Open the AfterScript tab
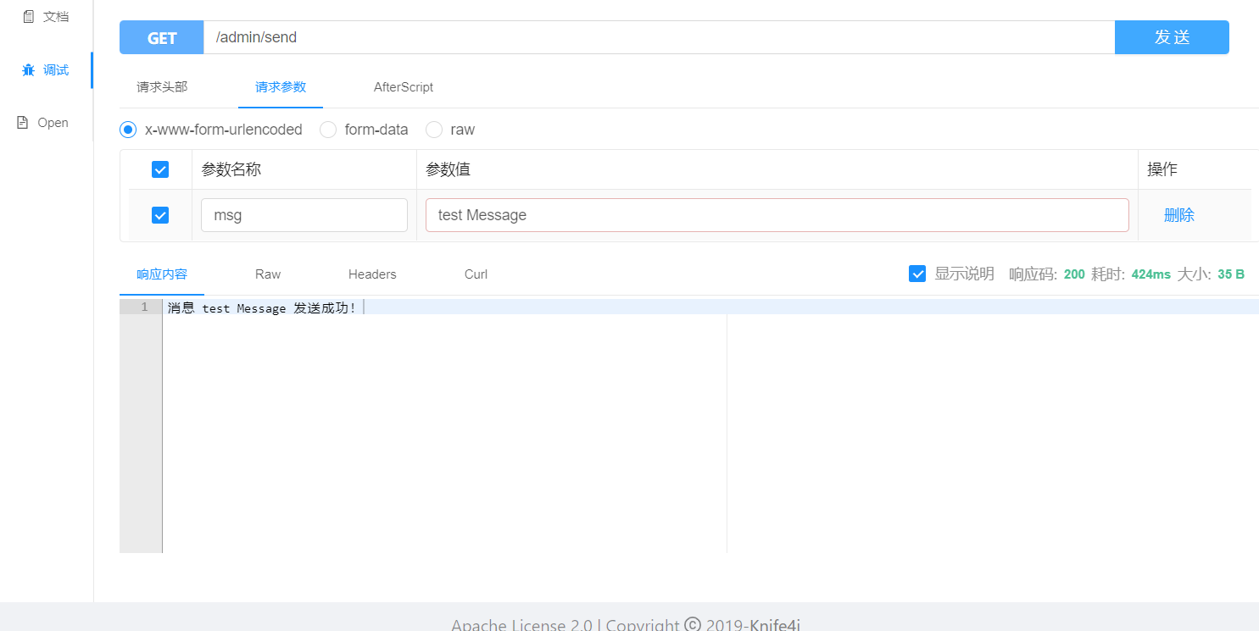 click(x=404, y=86)
